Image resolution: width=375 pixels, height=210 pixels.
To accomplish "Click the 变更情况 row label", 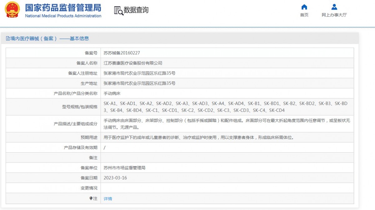I will point(89,188).
